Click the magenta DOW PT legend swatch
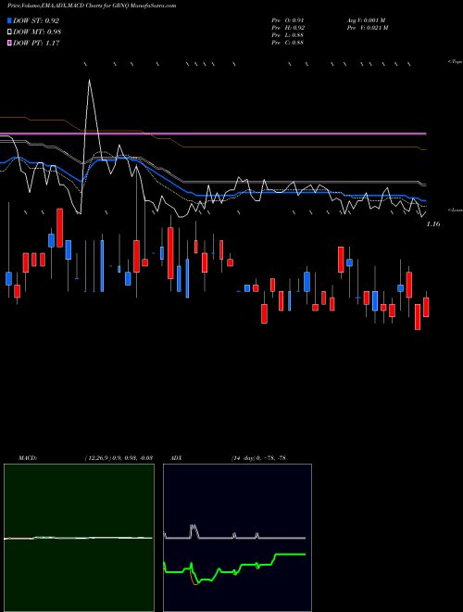Image resolution: width=463 pixels, height=612 pixels. pos(9,44)
